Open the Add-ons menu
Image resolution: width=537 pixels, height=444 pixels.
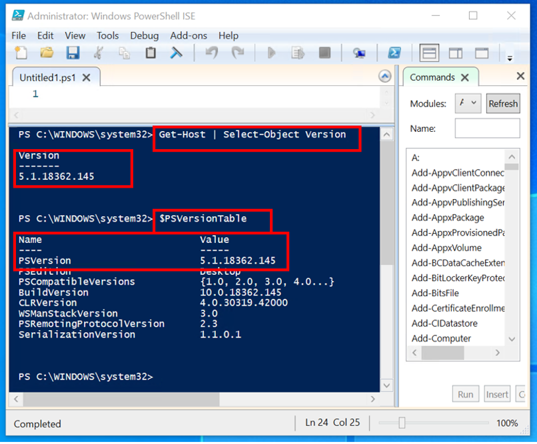pos(189,35)
